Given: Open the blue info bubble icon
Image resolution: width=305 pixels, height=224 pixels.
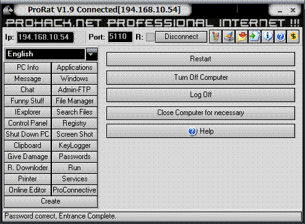Looking at the screenshot, I should point(267,37).
